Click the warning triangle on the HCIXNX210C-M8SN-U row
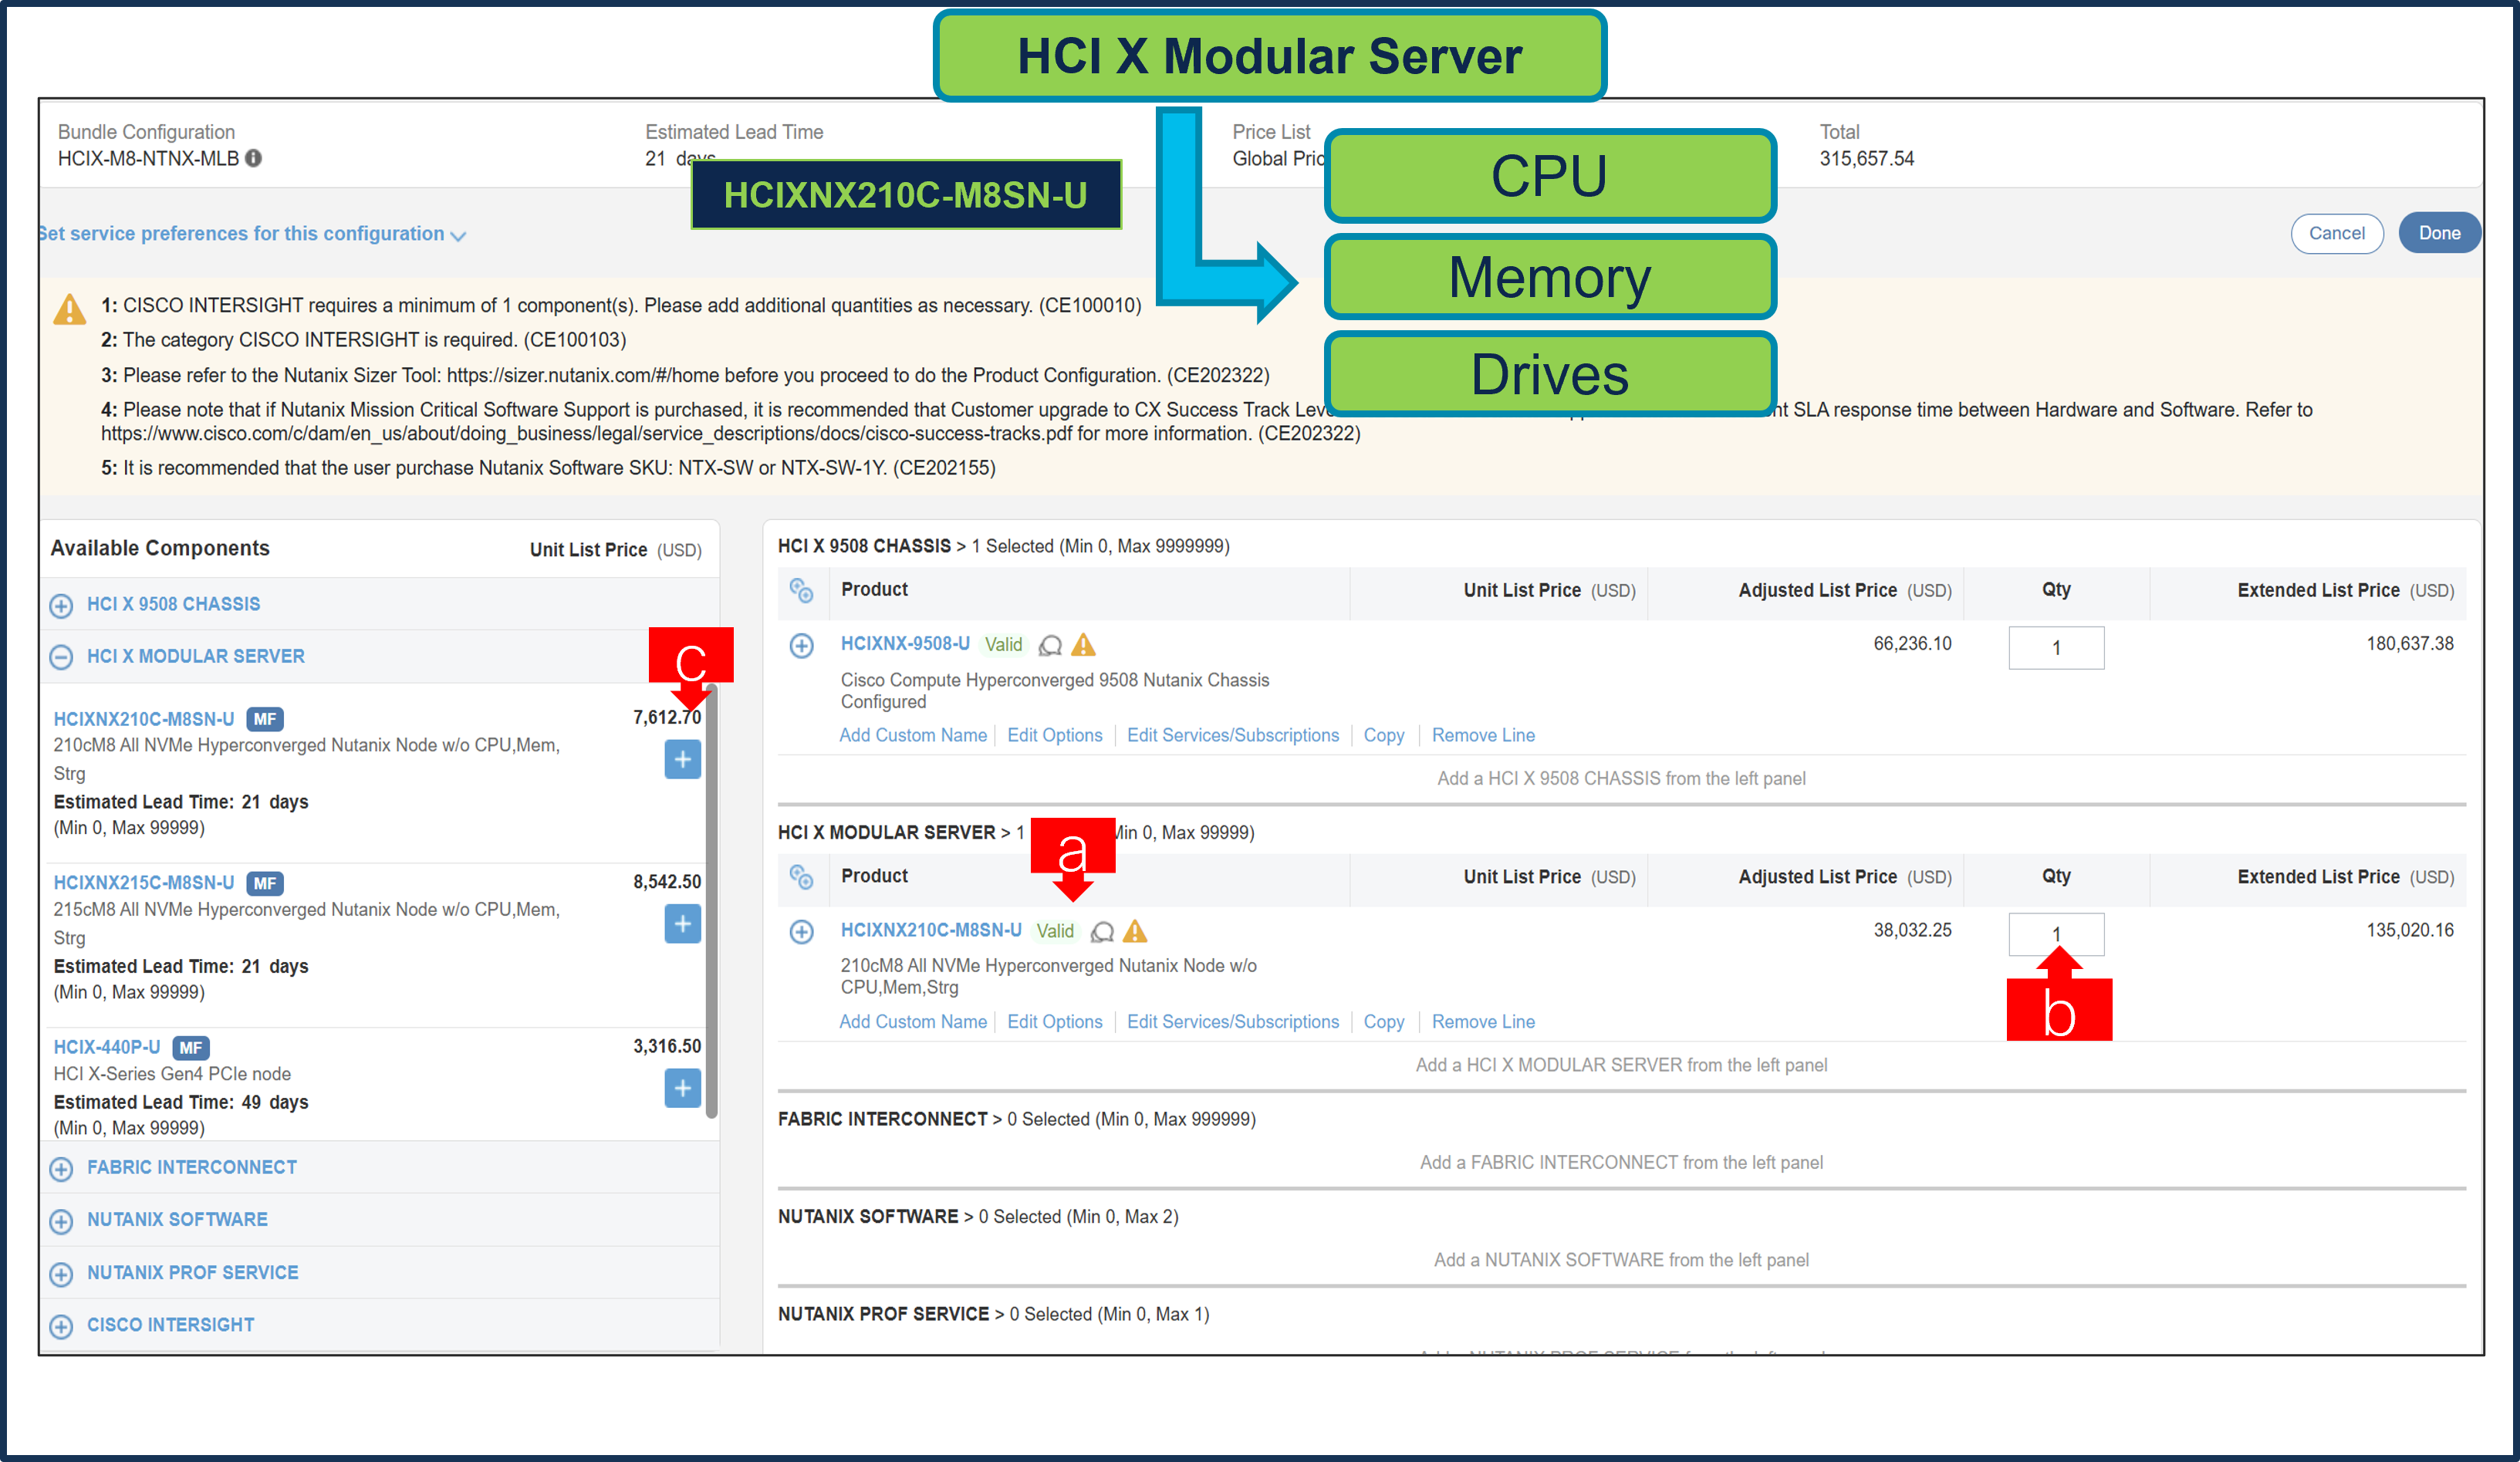This screenshot has width=2520, height=1462. point(1136,931)
